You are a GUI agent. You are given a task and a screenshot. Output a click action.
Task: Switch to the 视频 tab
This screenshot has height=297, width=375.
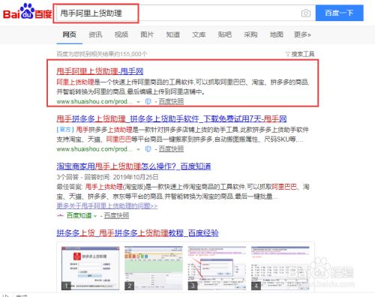pos(121,34)
